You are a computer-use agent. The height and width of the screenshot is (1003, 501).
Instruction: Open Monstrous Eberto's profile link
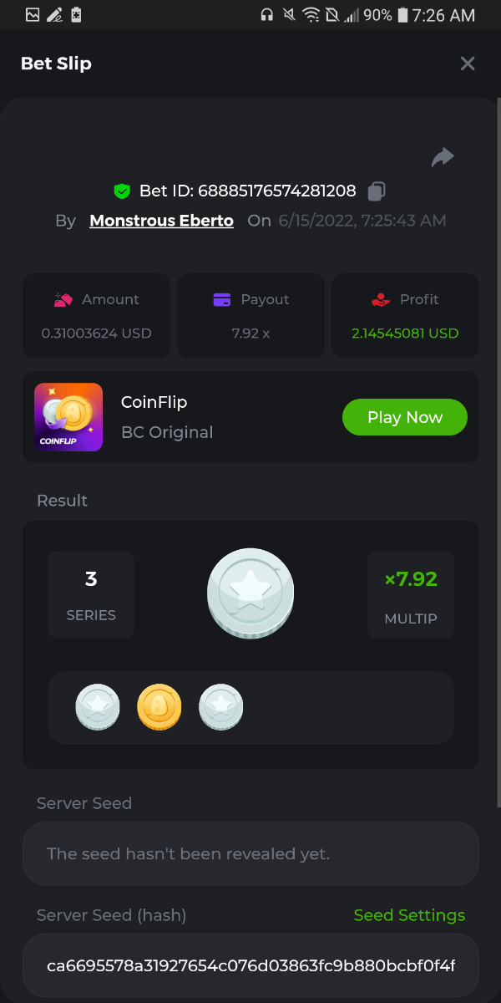pos(161,221)
